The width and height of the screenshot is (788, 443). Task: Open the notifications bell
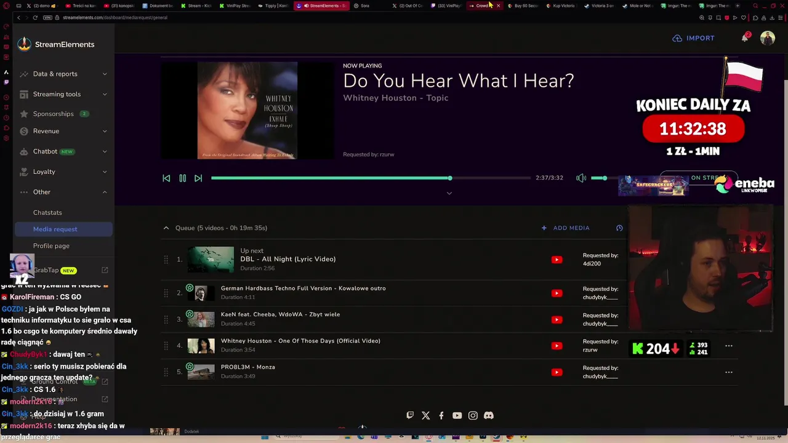[745, 38]
